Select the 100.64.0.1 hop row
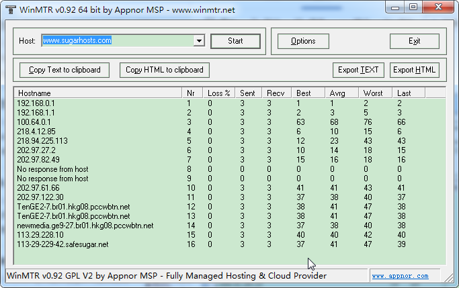459x288 pixels. coord(230,122)
